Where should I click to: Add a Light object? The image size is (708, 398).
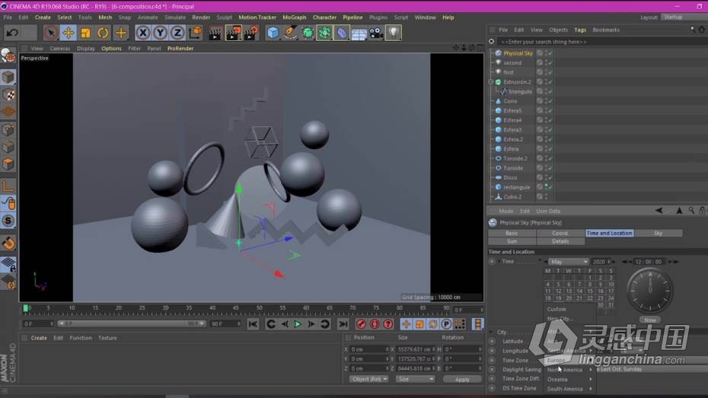394,33
